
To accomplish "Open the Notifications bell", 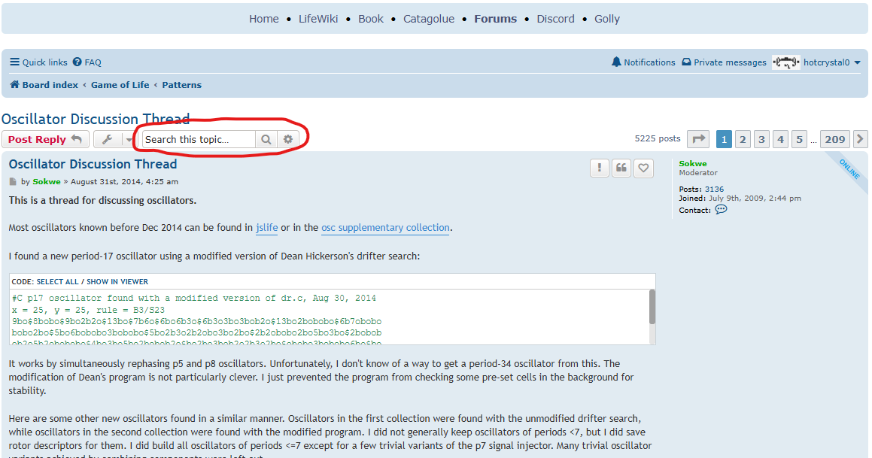I will [643, 62].
